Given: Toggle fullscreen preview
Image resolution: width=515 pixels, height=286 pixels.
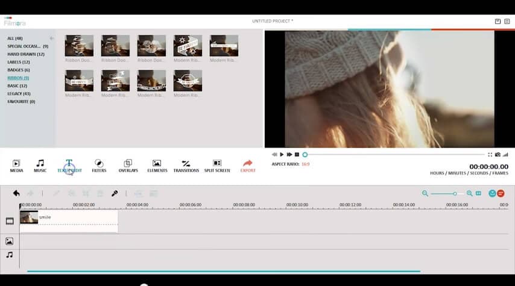Looking at the screenshot, I should click(490, 155).
